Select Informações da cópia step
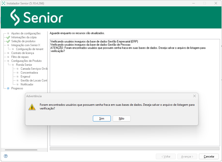The image size is (222, 162). [24, 37]
